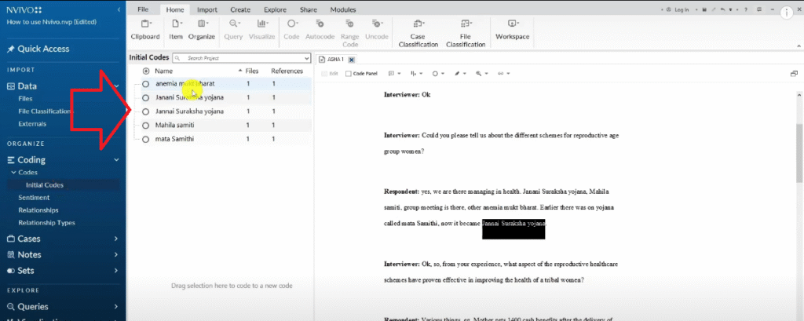Viewport: 804px width, 321px height.
Task: Select the Mahila samiti code circle
Action: [145, 125]
